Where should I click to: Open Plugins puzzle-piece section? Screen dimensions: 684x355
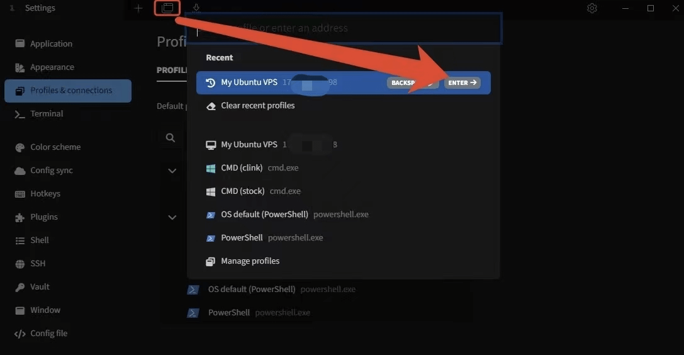67,217
